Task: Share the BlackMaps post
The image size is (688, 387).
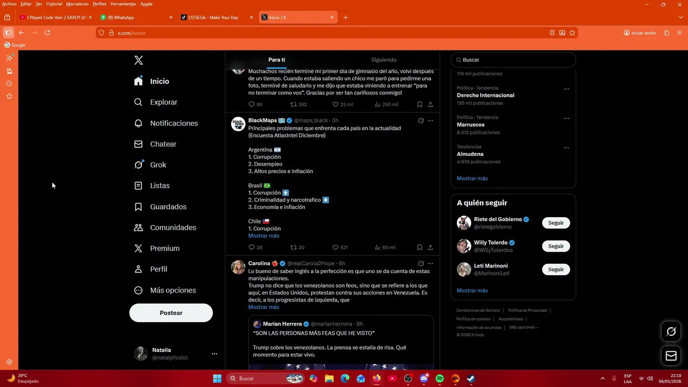Action: [431, 247]
